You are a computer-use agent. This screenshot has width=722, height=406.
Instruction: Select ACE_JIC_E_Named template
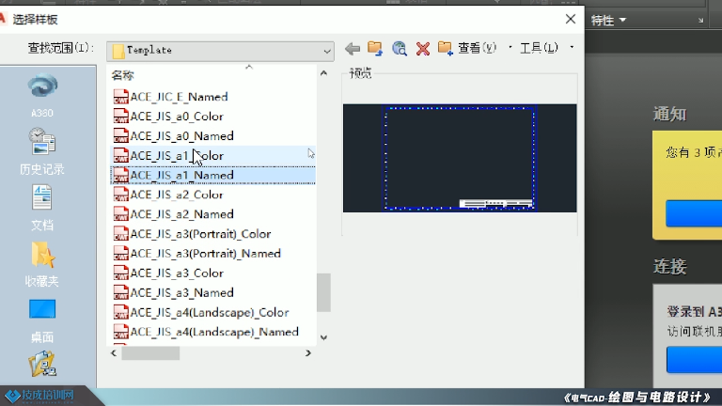pos(179,97)
